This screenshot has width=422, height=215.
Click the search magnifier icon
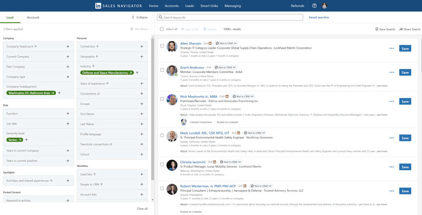tap(161, 17)
